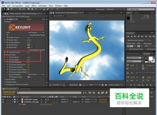Screen dimensions: 157x115
Task: Toggle Screen Pre-blur stopwatch
Action: 8,52
